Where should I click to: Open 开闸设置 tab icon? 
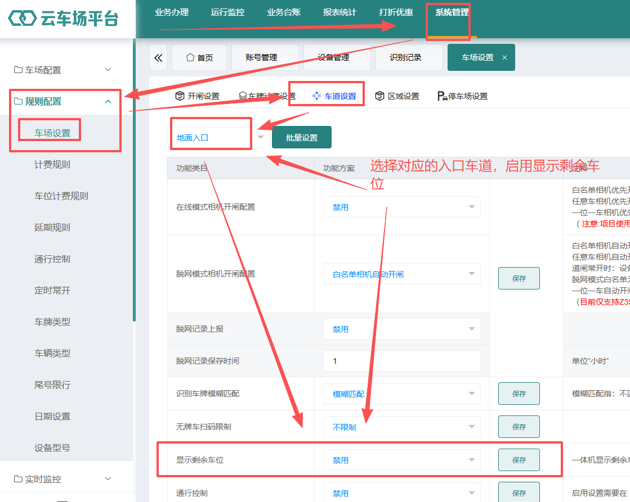pos(180,96)
